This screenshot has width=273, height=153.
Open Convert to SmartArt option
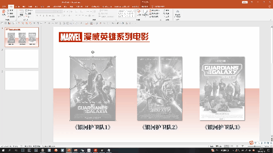click(106, 17)
